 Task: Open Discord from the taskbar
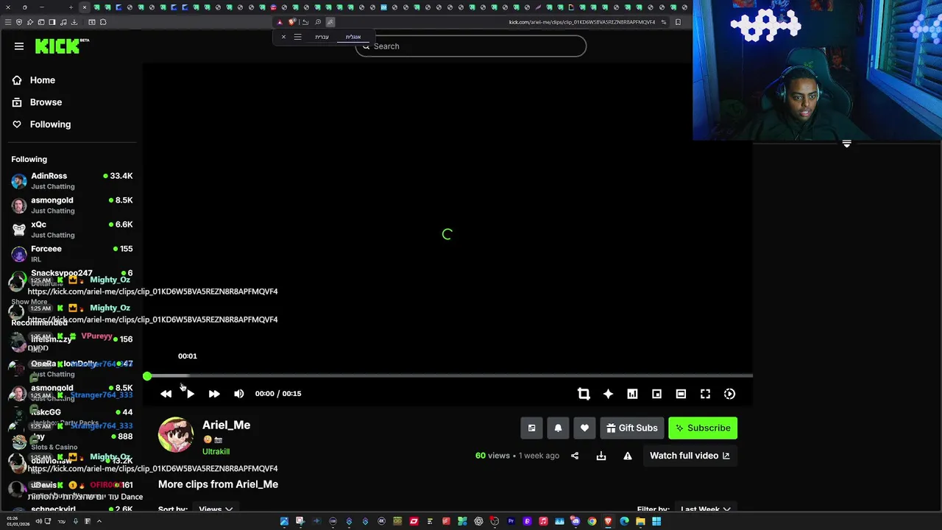576,521
